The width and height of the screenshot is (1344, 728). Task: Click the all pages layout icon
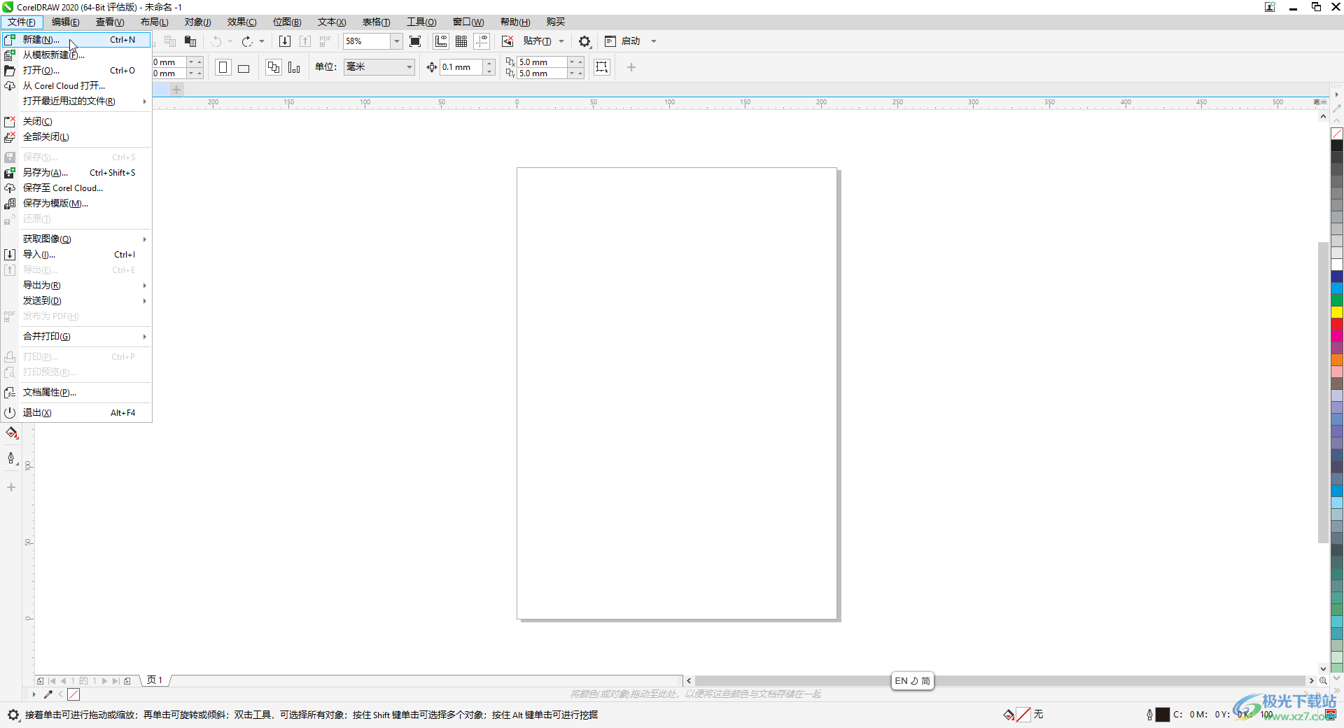[x=274, y=67]
